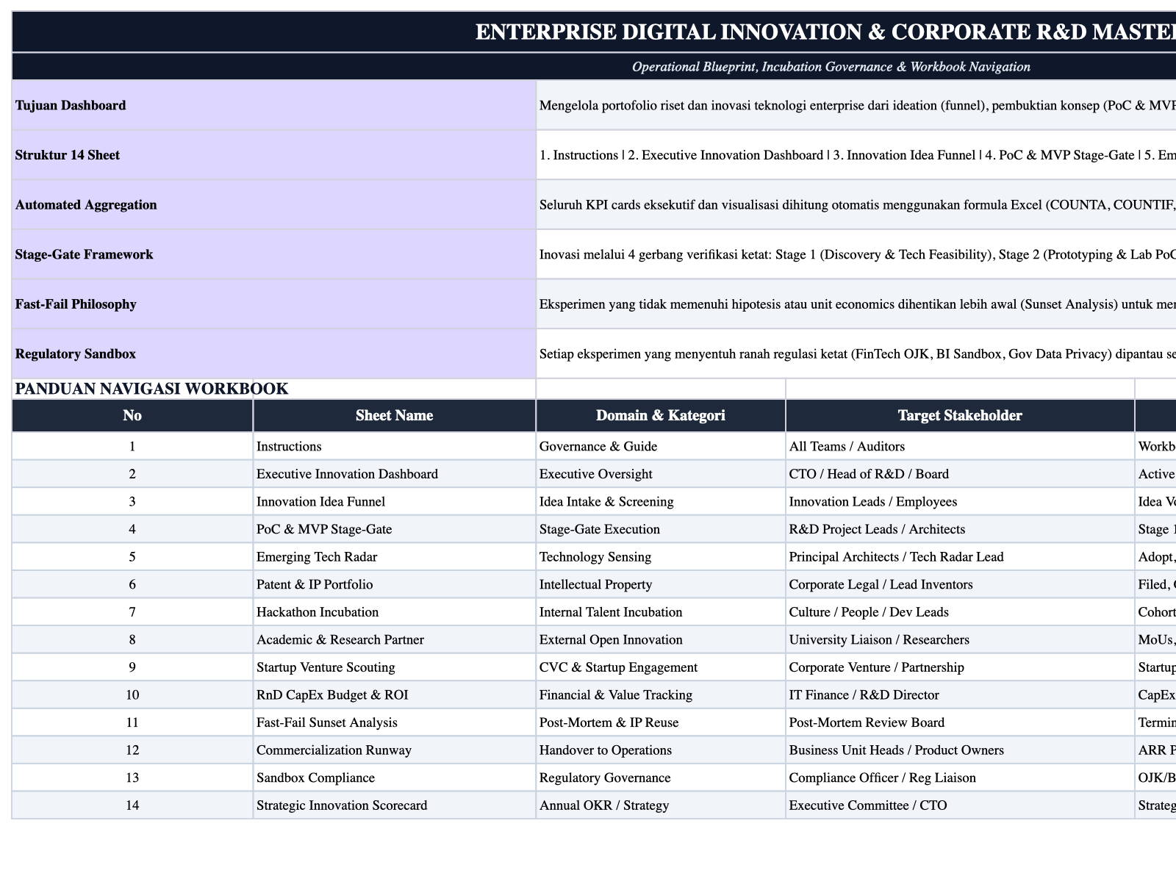Image resolution: width=1176 pixels, height=876 pixels.
Task: Click the 'Stage-Gate Framework' cell
Action: pyautogui.click(x=274, y=254)
